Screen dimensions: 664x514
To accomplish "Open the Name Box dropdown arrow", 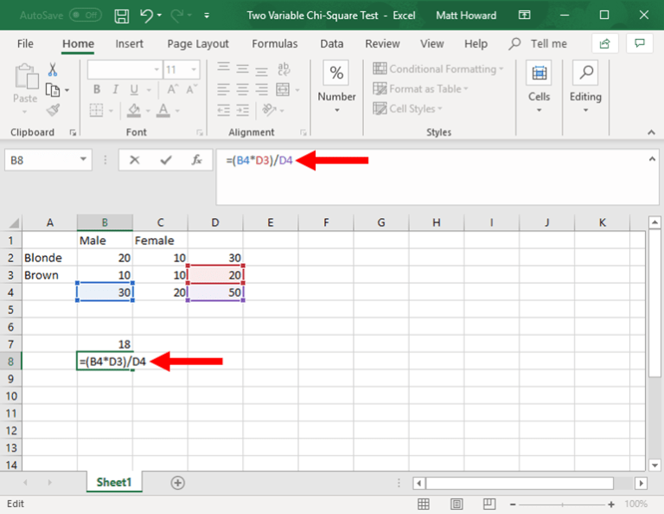I will [83, 160].
